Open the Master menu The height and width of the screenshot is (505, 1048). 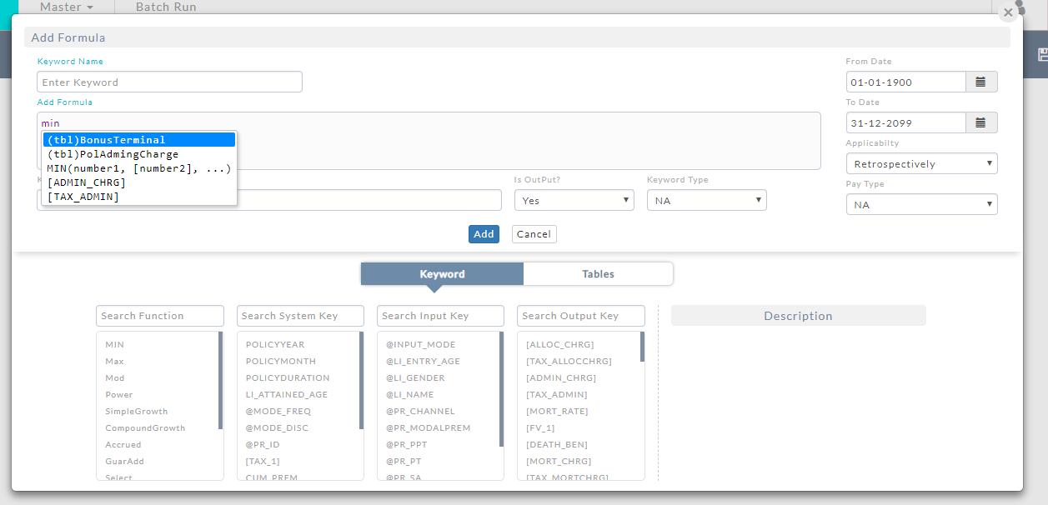[x=66, y=7]
